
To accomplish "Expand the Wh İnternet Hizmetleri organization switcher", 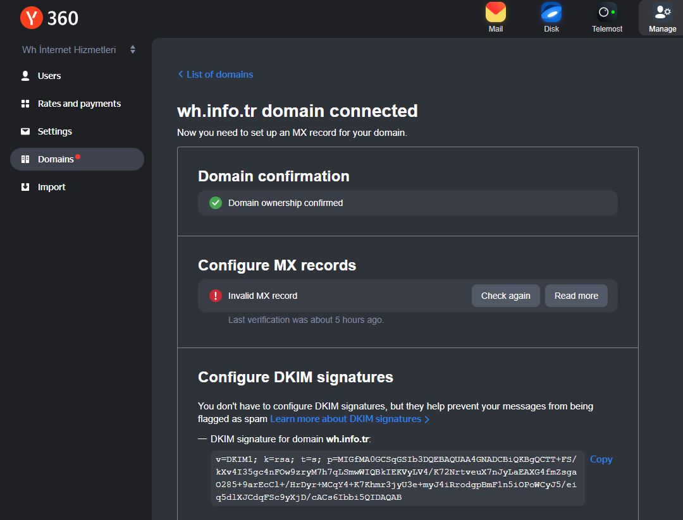I will (78, 50).
